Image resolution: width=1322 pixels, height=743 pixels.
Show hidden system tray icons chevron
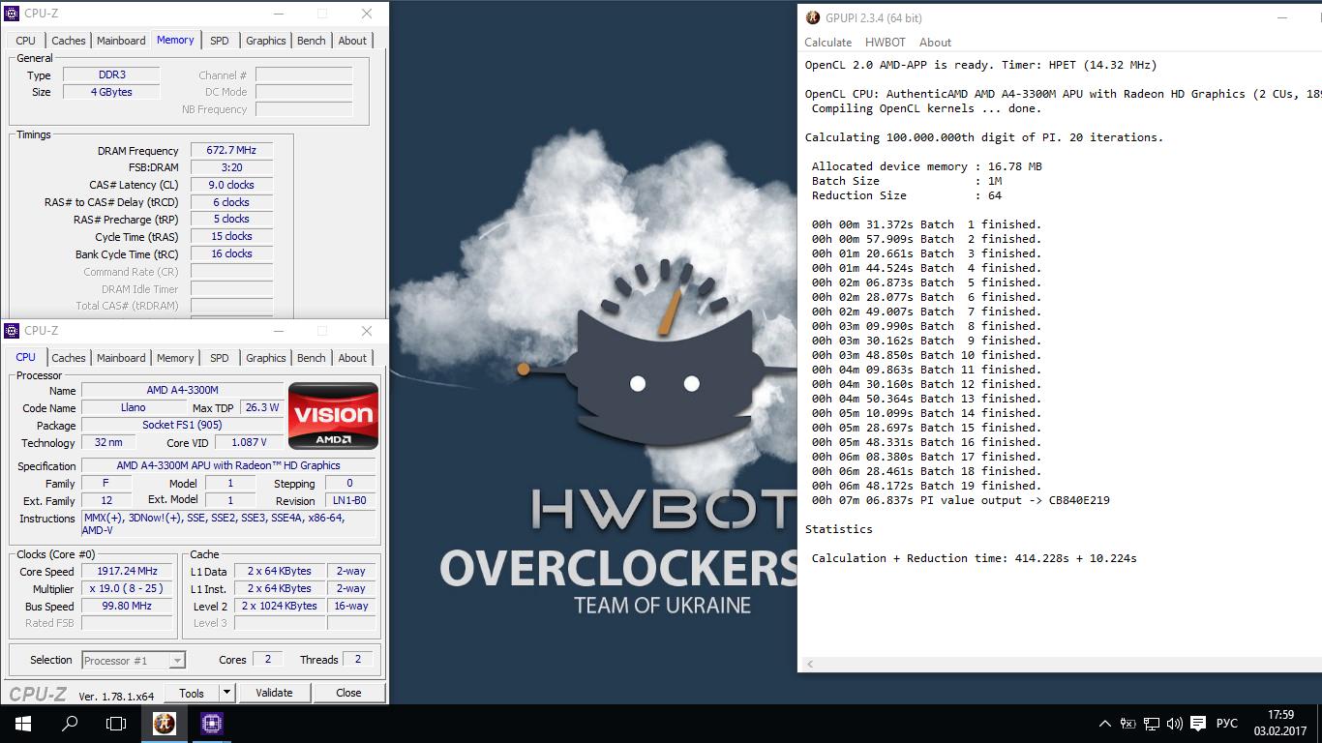[x=1105, y=724]
